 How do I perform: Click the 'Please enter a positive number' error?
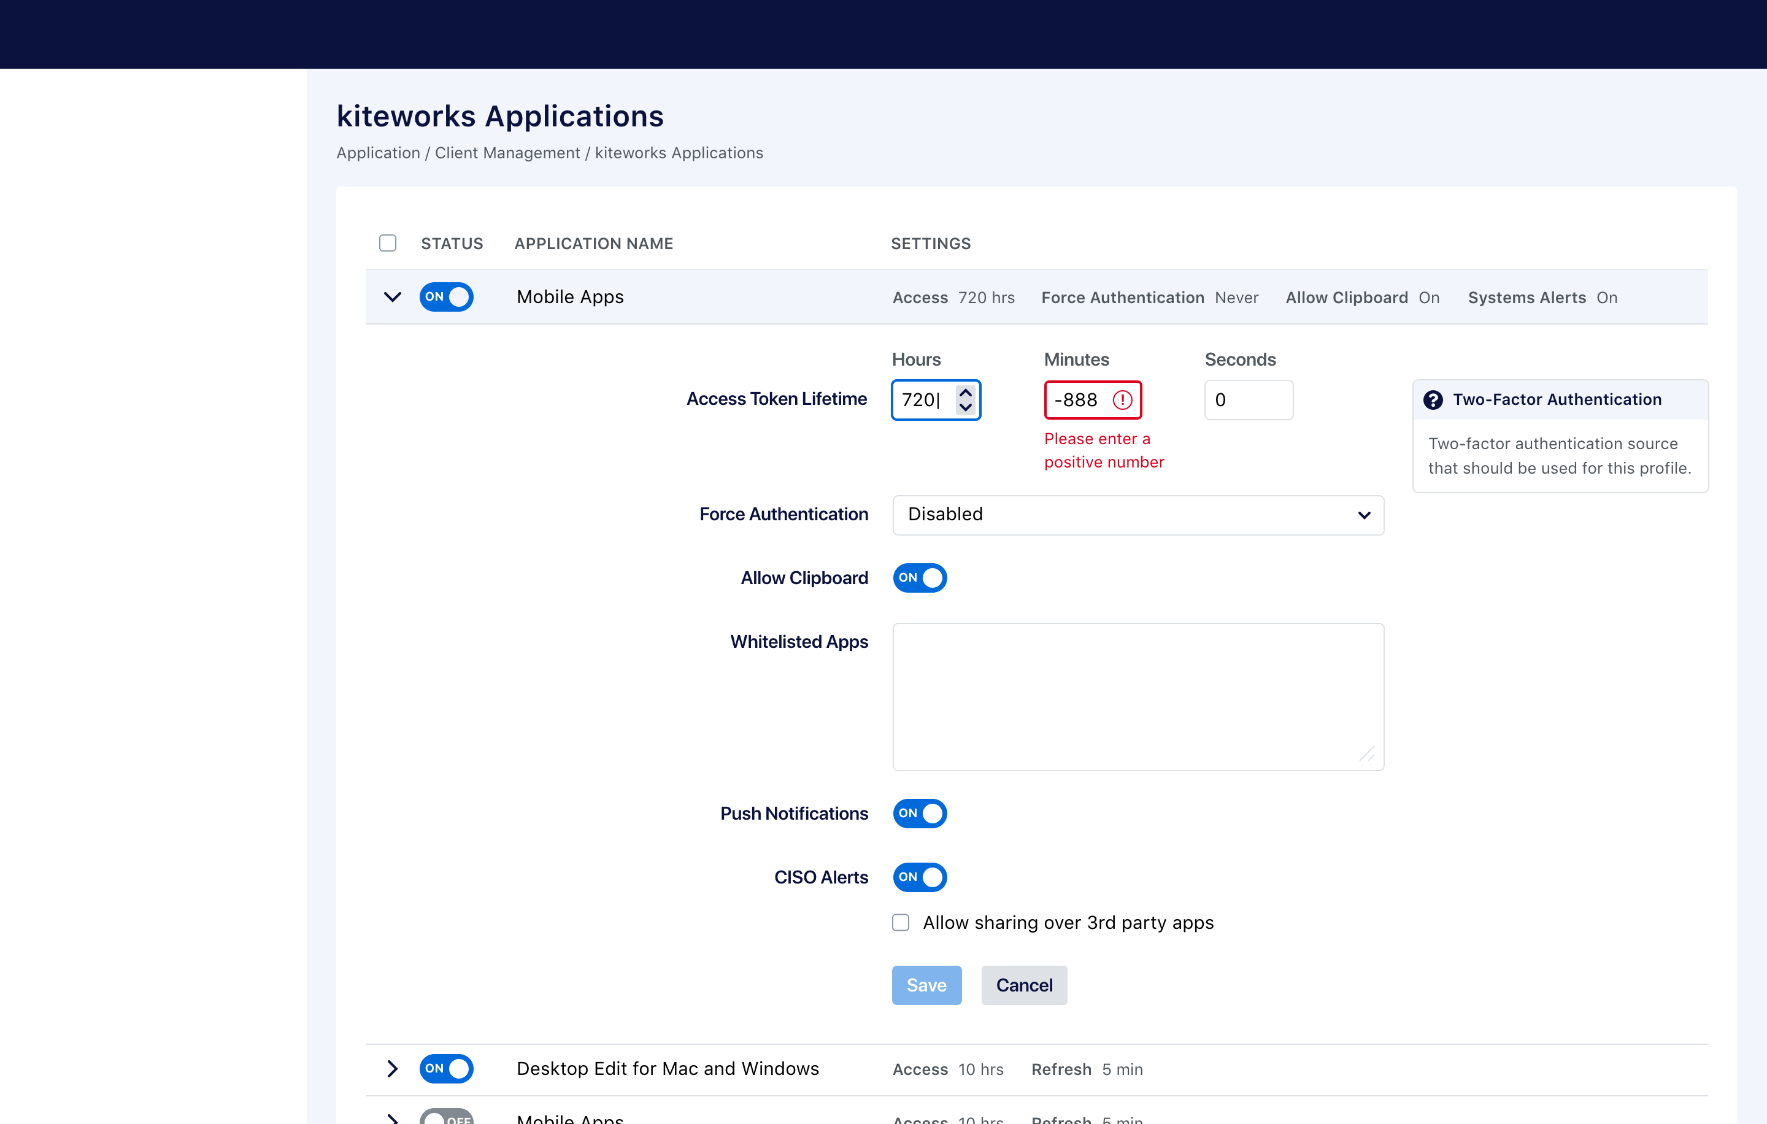(x=1104, y=450)
